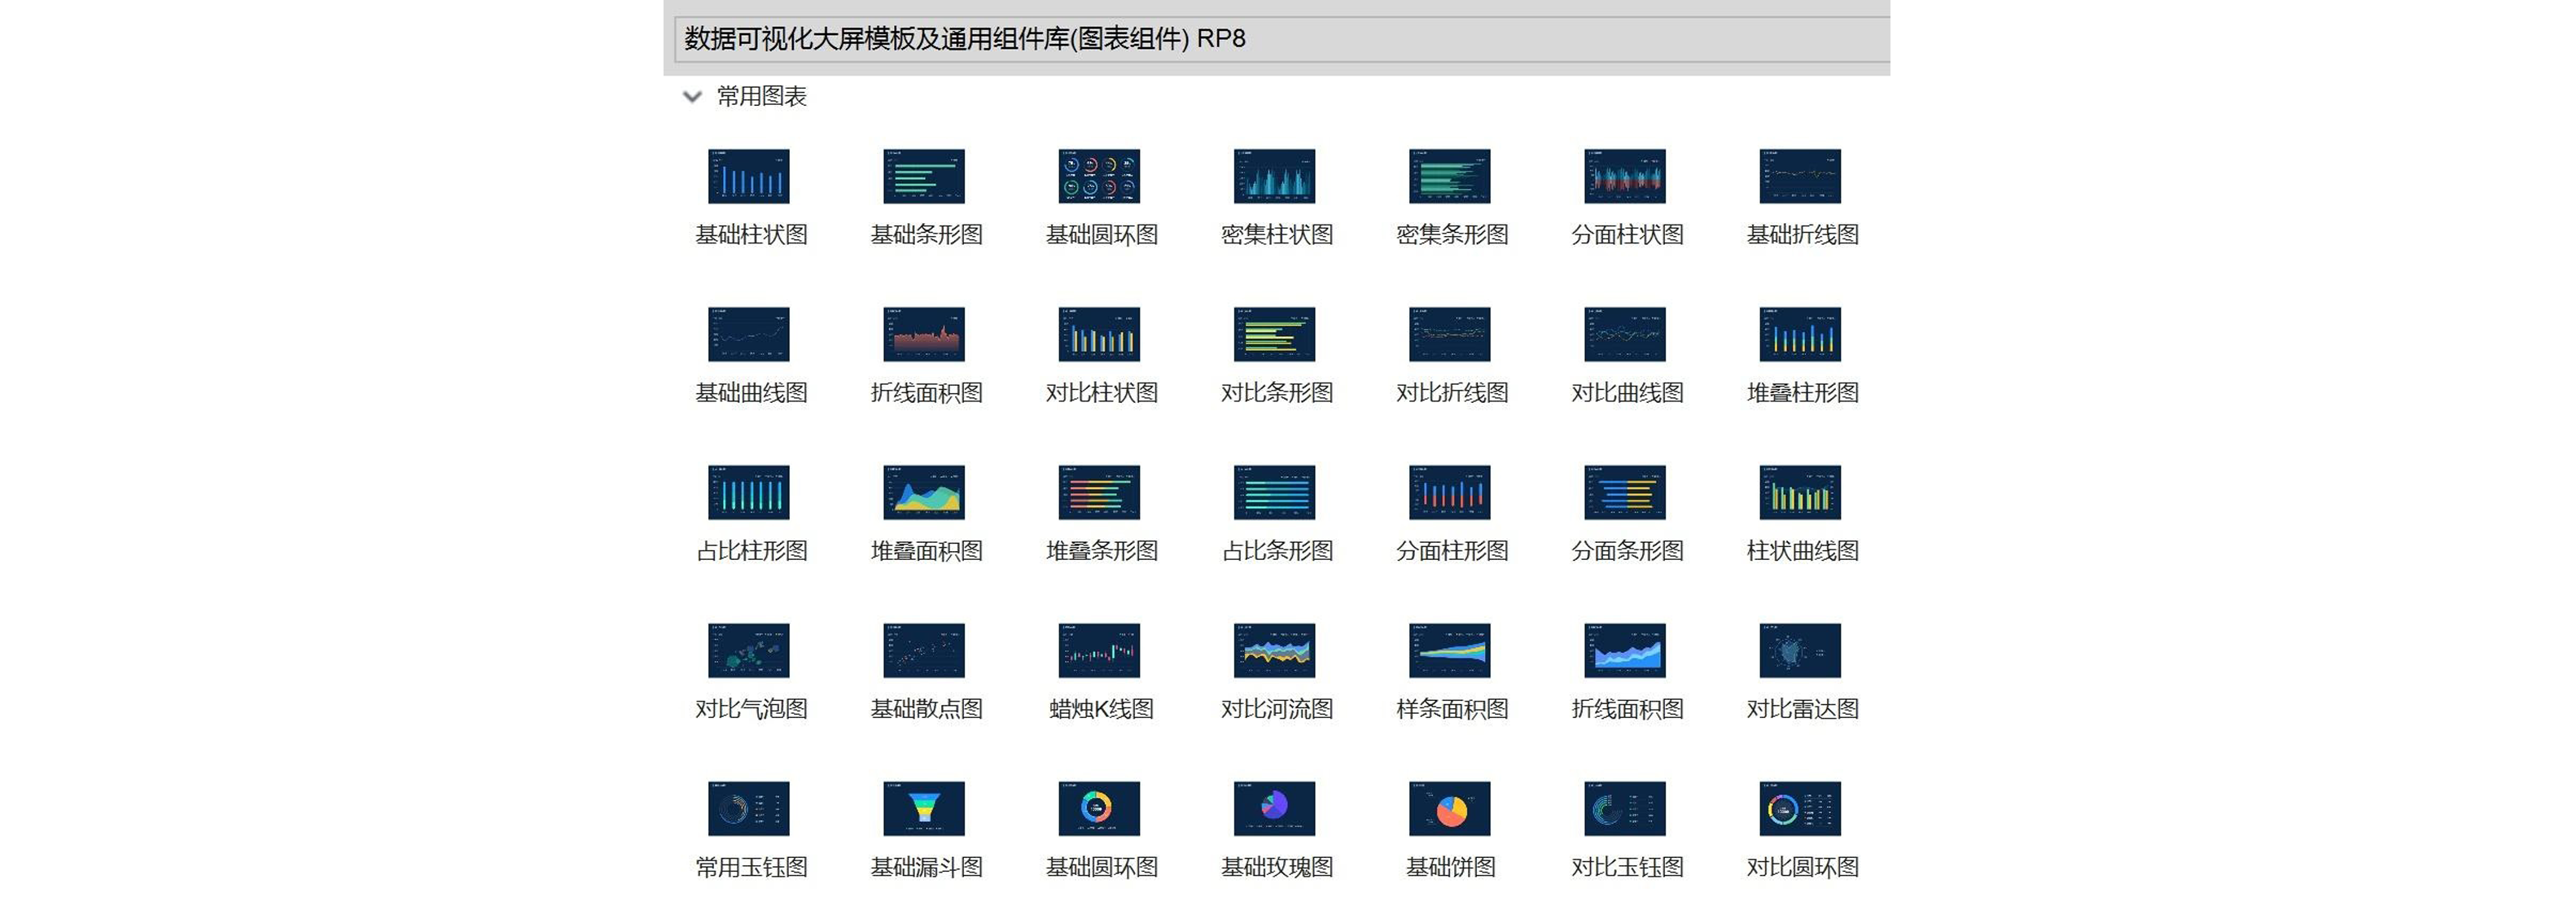Click the 对比雷达图 radar chart icon
Viewport: 2576px width, 910px height.
point(1799,650)
